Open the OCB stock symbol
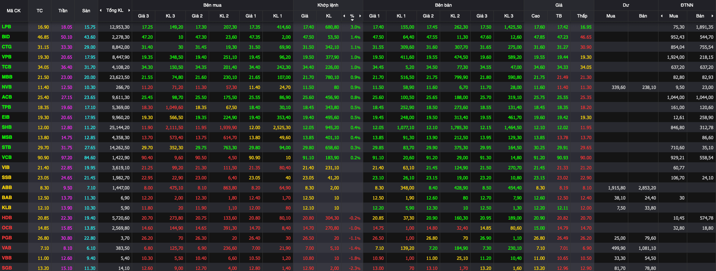The image size is (716, 271). tap(7, 228)
